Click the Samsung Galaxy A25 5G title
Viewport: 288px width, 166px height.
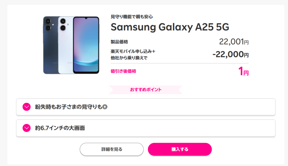(x=170, y=27)
